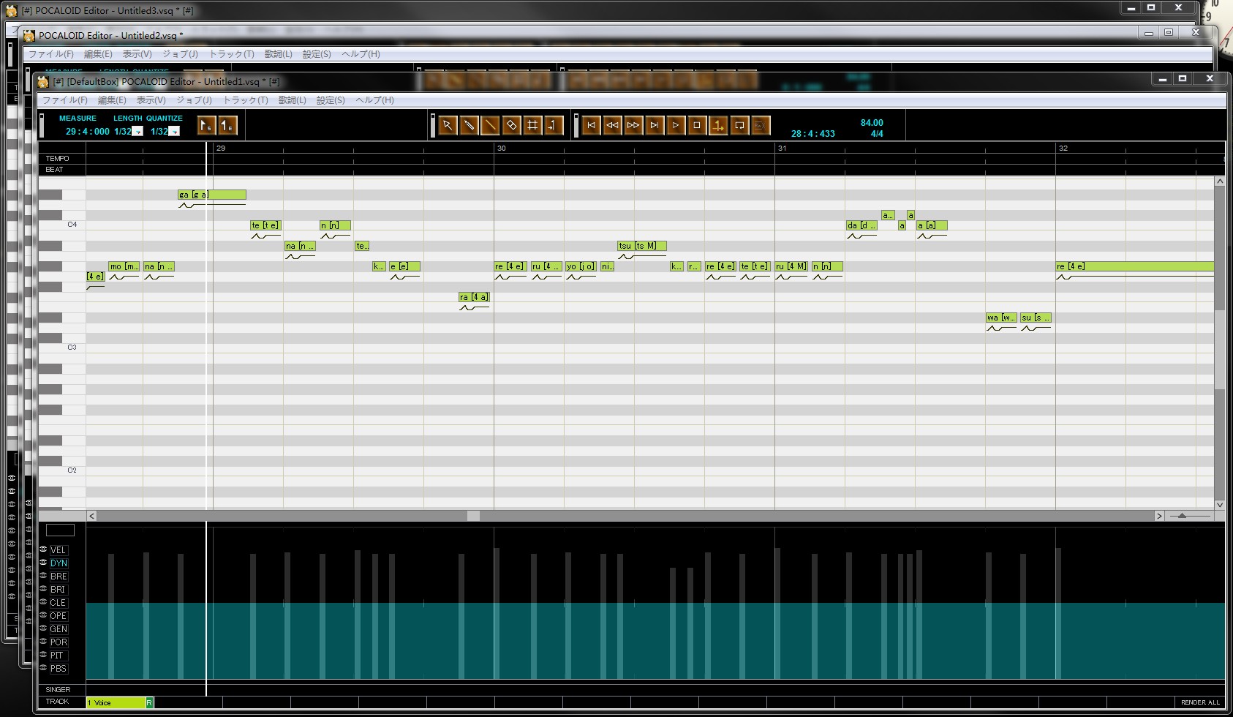Set the end marker flag
Image resolution: width=1233 pixels, height=717 pixels.
(x=228, y=126)
